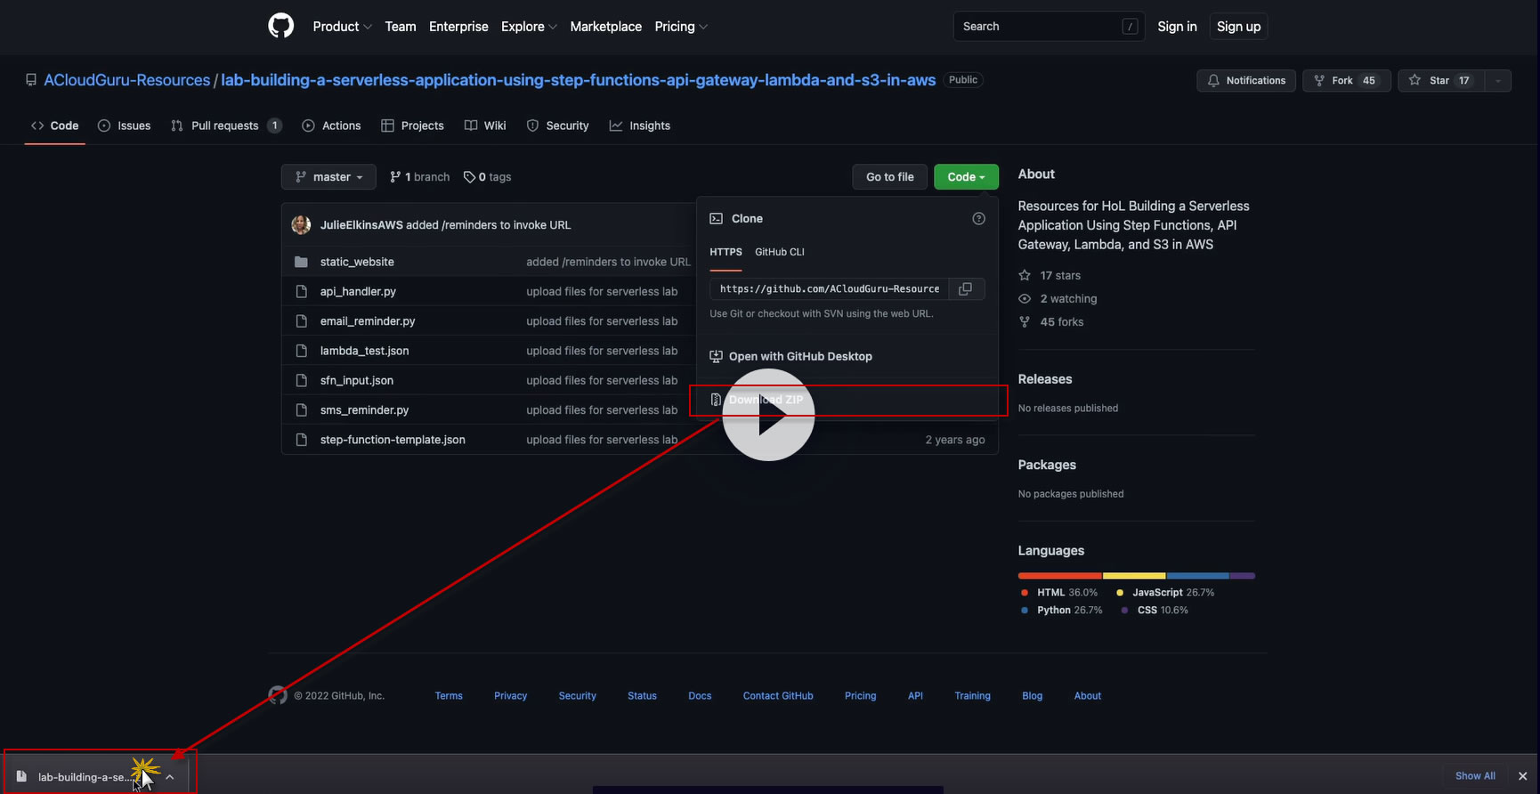Open the Product menu dropdown
The image size is (1540, 794).
pos(342,27)
